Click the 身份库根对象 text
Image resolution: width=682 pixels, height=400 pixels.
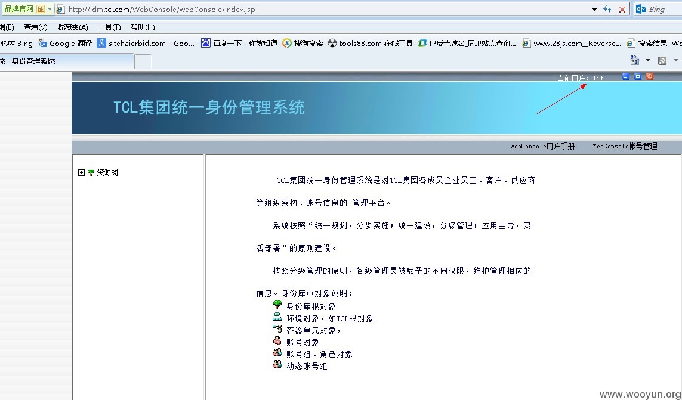(311, 307)
